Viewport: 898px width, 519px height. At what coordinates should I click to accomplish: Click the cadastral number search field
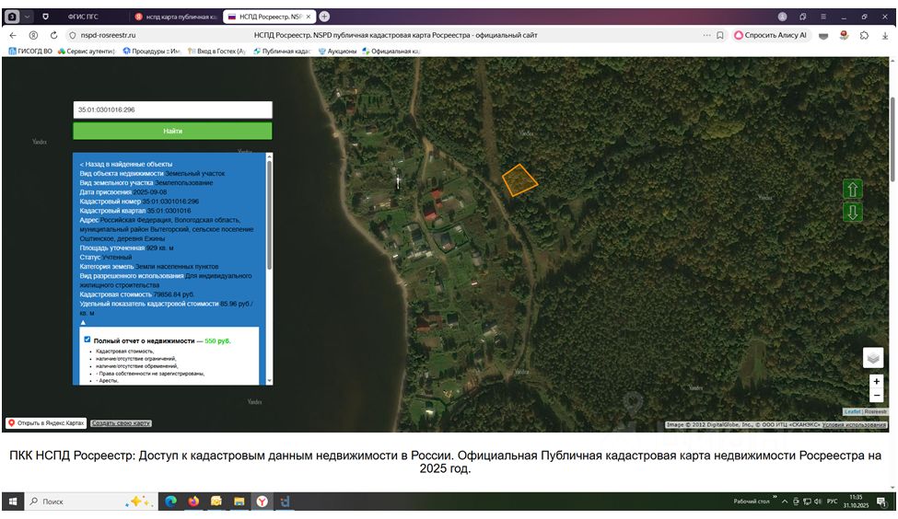coord(172,110)
